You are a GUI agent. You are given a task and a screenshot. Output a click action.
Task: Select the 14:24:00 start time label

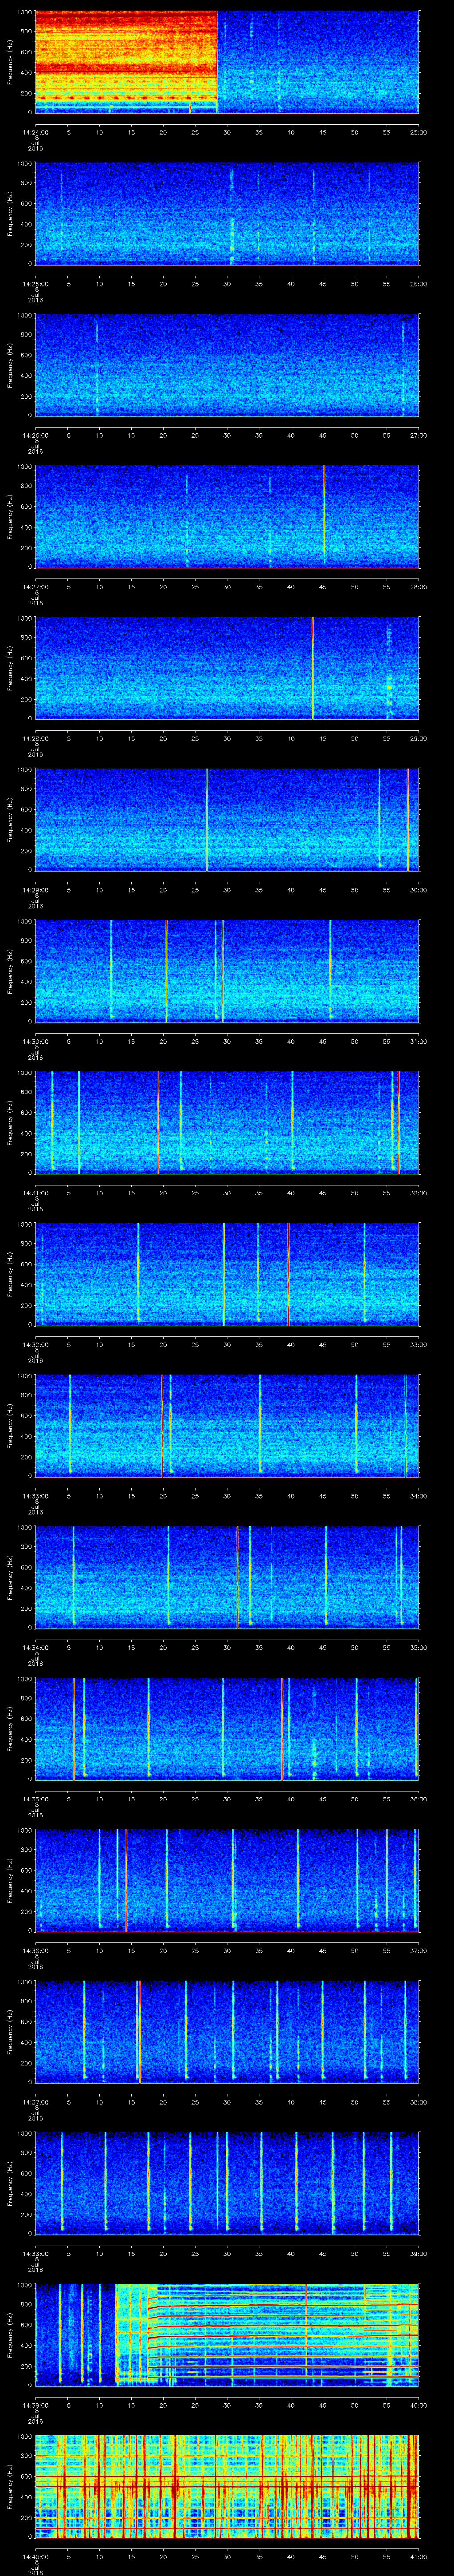pyautogui.click(x=36, y=132)
